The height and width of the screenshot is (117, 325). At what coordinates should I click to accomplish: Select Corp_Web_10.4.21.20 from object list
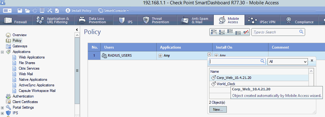coord(259,78)
